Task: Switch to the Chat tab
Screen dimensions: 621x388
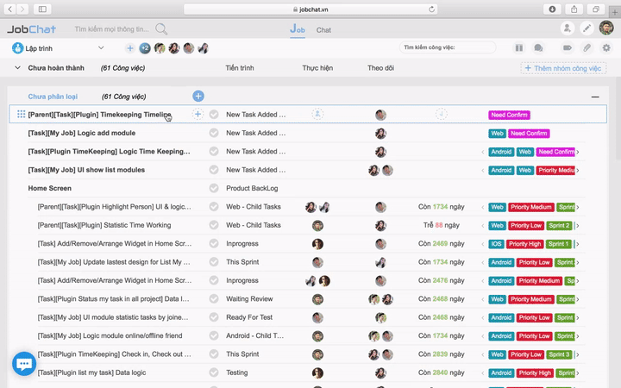Action: tap(323, 30)
